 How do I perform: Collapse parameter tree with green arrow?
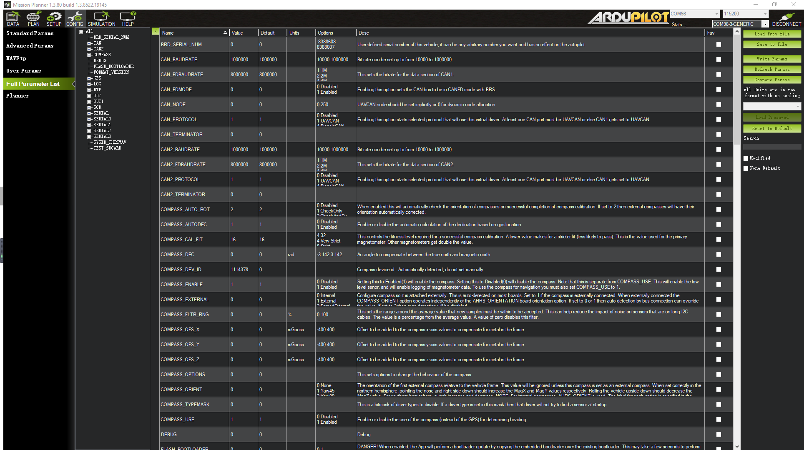pos(155,31)
